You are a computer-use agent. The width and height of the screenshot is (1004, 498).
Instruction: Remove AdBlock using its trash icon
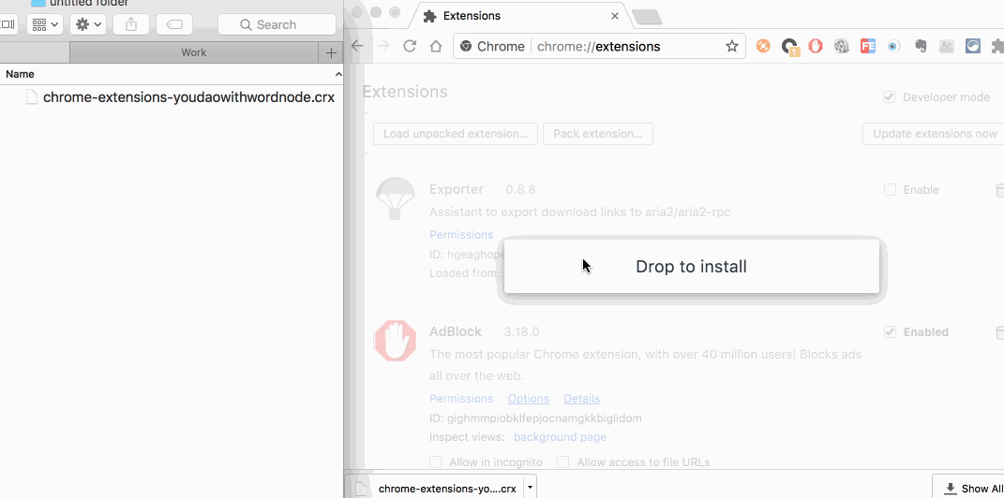[999, 331]
